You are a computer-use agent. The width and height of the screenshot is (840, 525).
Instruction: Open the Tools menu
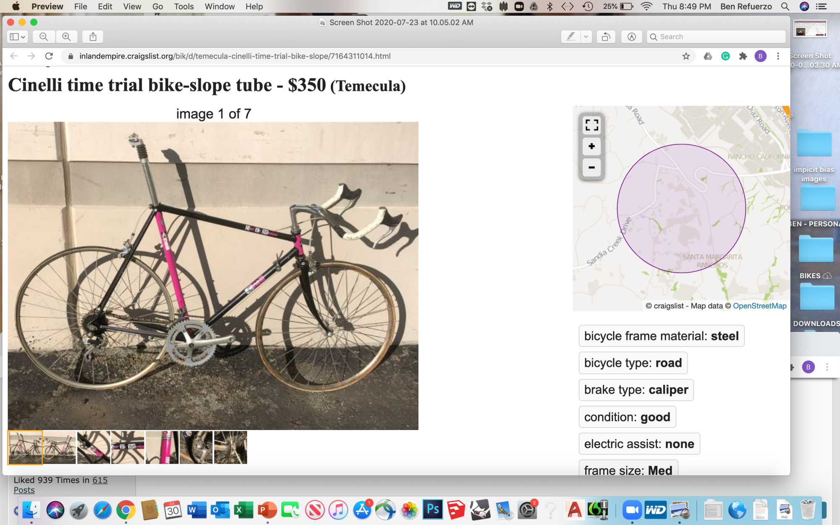184,6
